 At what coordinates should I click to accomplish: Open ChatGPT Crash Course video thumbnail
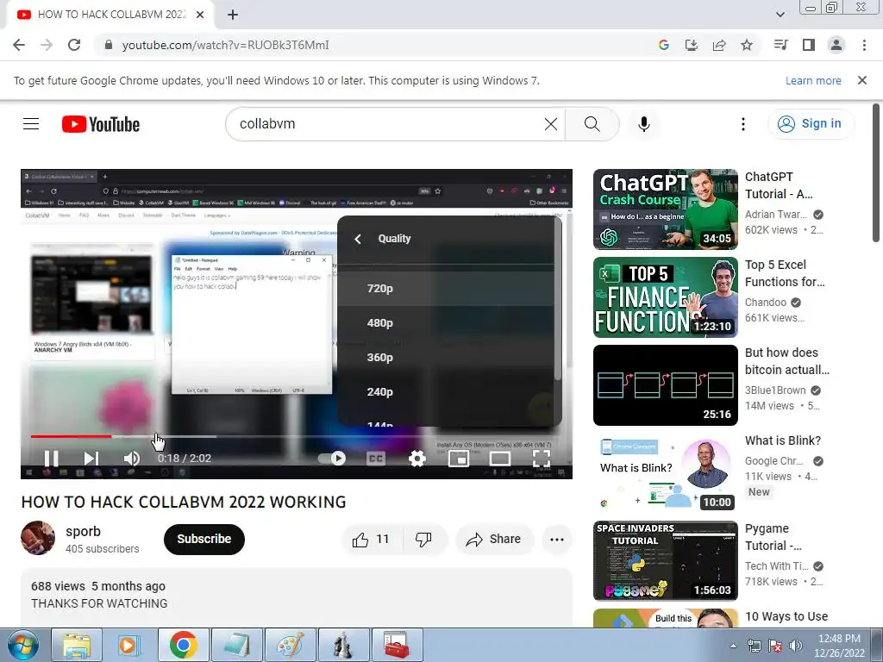(665, 209)
